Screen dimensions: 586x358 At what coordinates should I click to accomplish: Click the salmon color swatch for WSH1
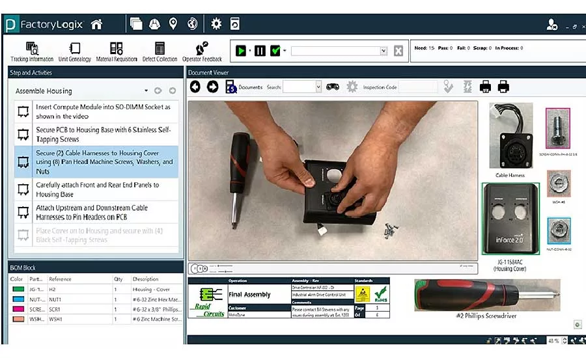18,319
